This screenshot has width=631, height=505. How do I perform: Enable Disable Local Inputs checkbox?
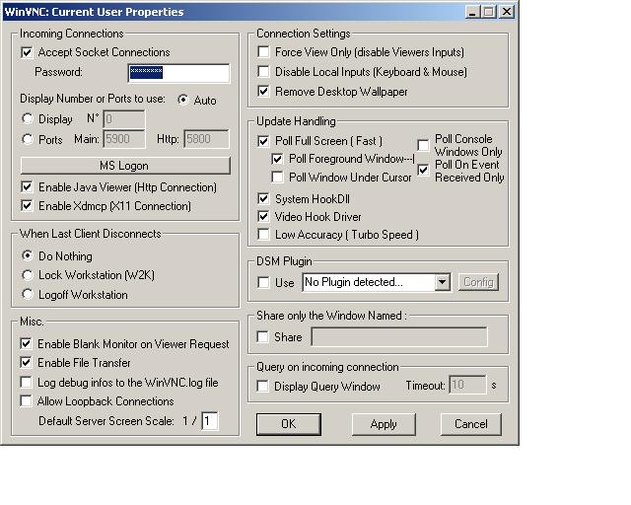point(263,71)
